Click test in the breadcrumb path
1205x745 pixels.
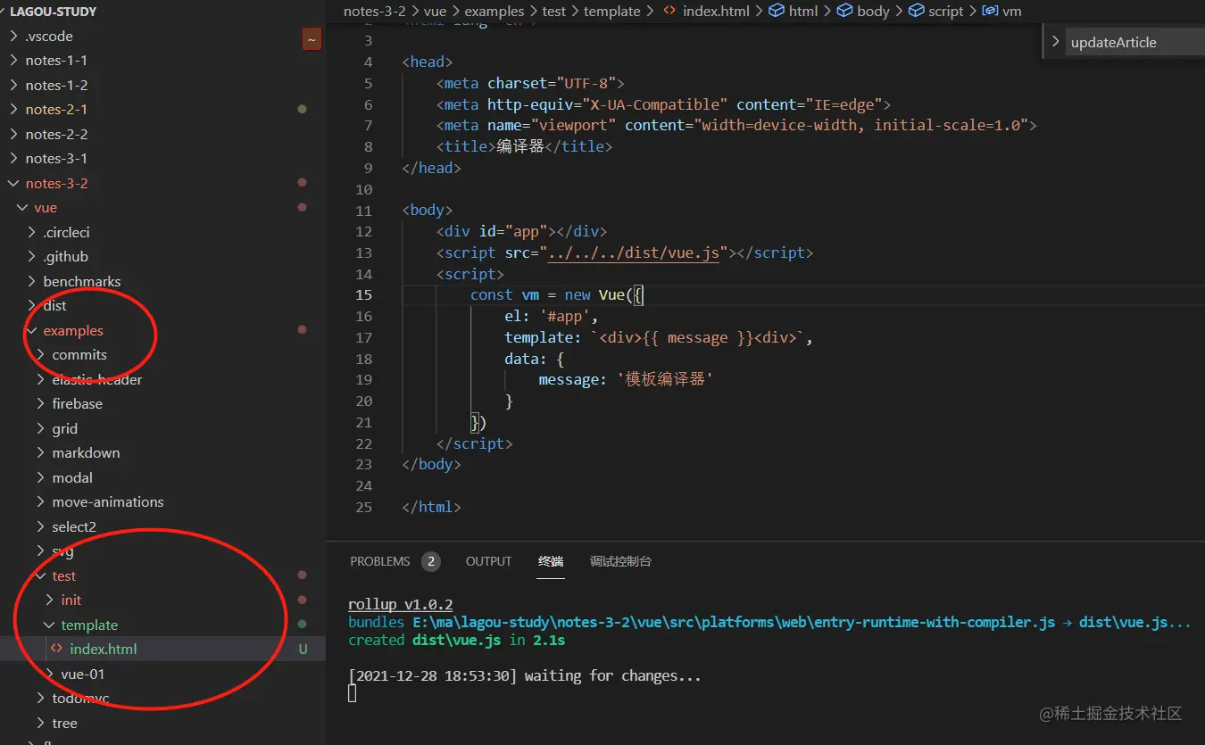553,12
